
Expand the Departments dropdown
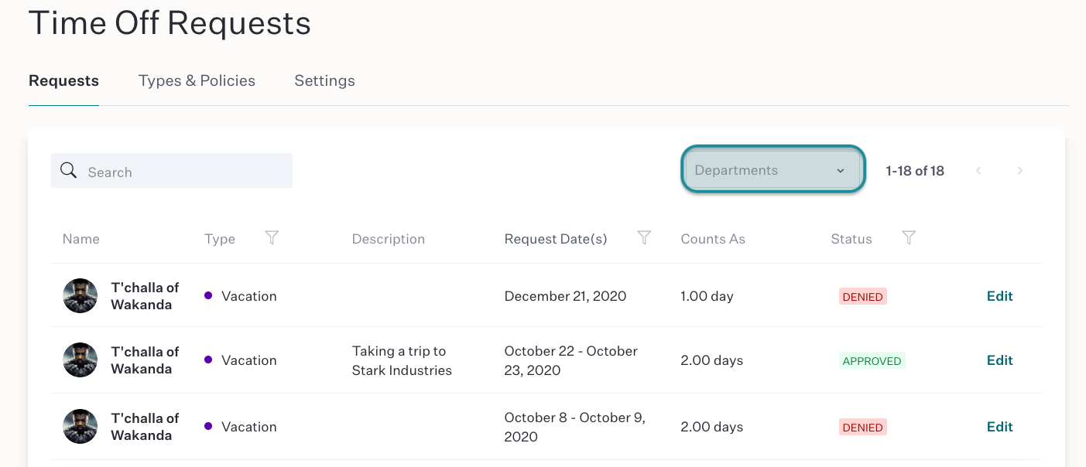(773, 170)
